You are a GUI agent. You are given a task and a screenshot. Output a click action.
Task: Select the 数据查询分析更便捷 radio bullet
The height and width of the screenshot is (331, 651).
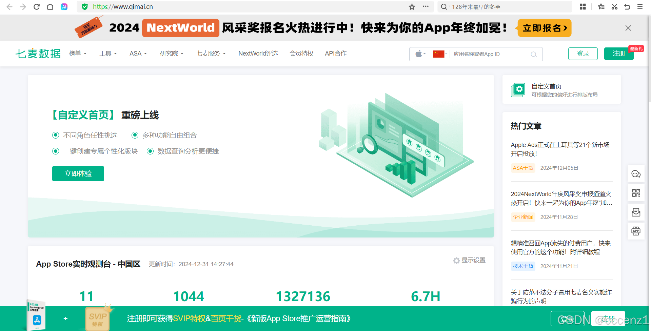coord(150,151)
